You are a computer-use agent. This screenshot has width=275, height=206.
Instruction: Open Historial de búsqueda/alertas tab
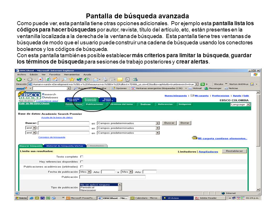tap(65, 146)
